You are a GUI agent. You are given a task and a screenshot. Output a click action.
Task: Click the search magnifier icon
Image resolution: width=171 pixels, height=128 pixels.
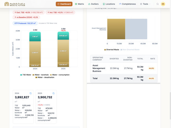coord(158,4)
